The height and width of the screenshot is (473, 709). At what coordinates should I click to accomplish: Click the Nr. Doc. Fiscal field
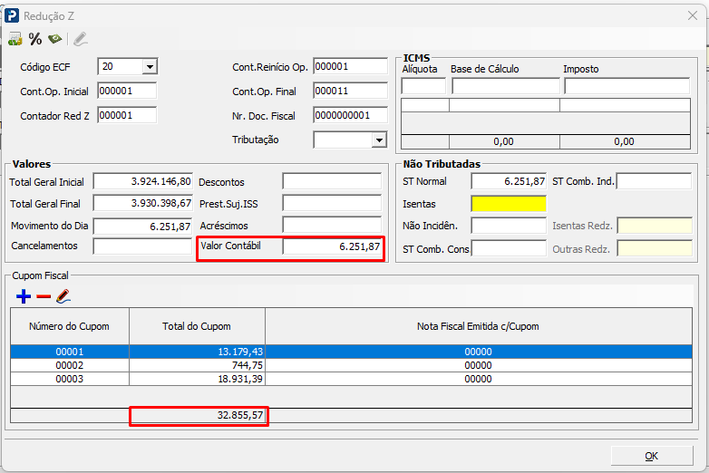point(350,115)
